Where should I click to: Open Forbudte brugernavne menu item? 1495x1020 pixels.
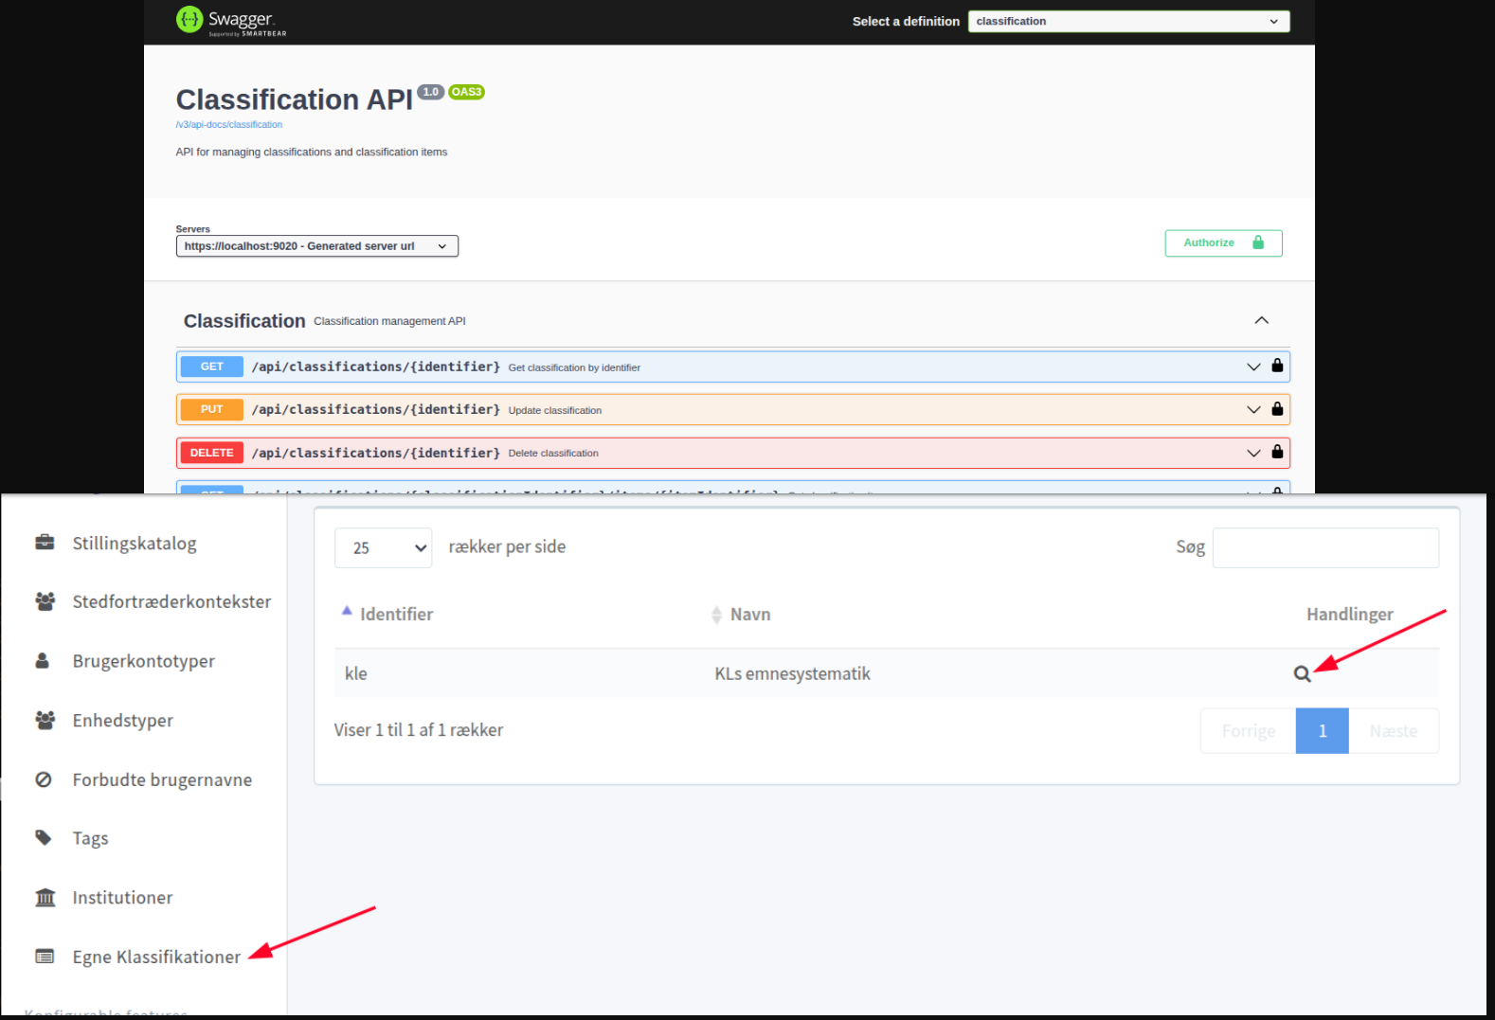coord(162,779)
